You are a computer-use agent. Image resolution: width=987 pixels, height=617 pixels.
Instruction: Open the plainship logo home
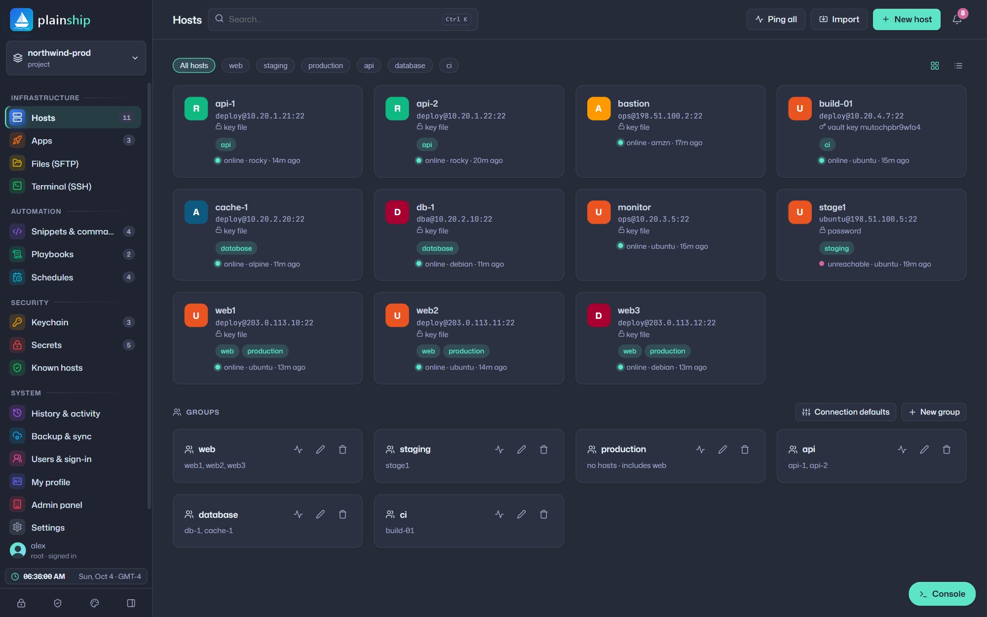pyautogui.click(x=50, y=20)
